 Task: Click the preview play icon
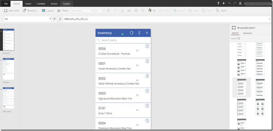point(224,3)
